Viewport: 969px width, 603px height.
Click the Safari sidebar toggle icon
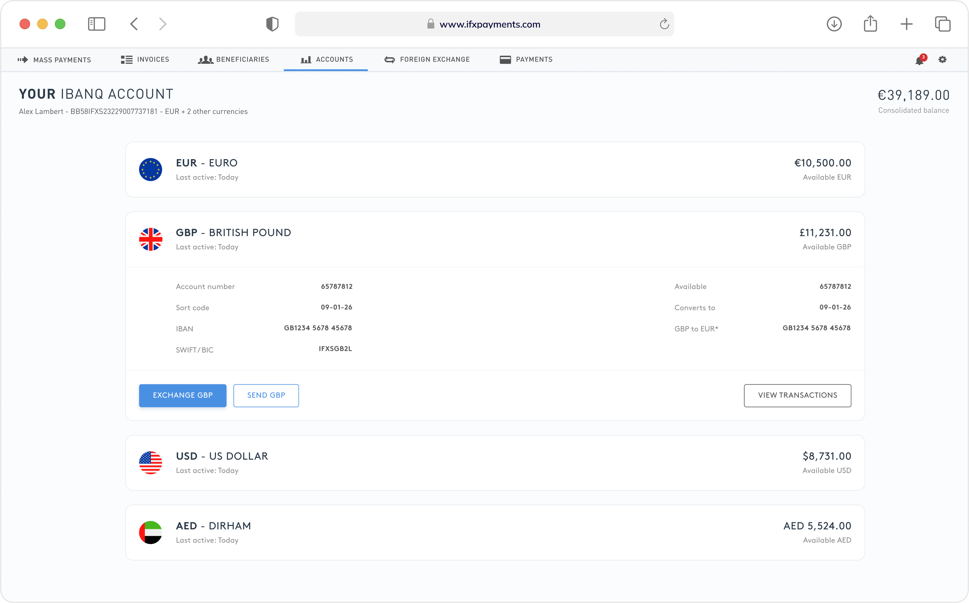[x=96, y=24]
